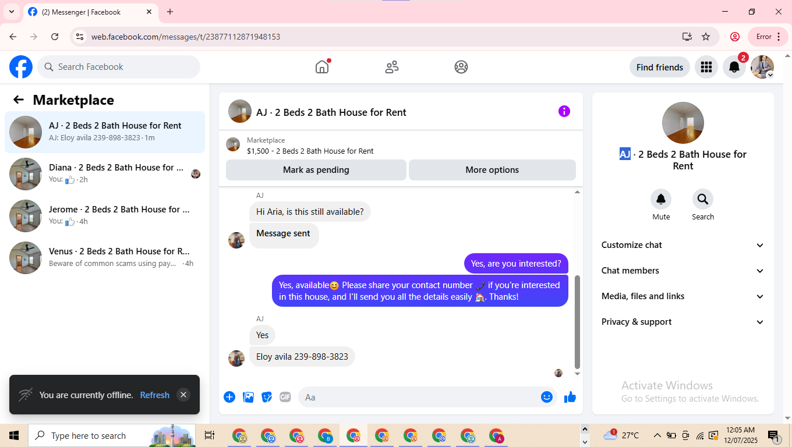Click the Windows taskbar search box
Viewport: 792px width, 447px height.
[x=113, y=435]
